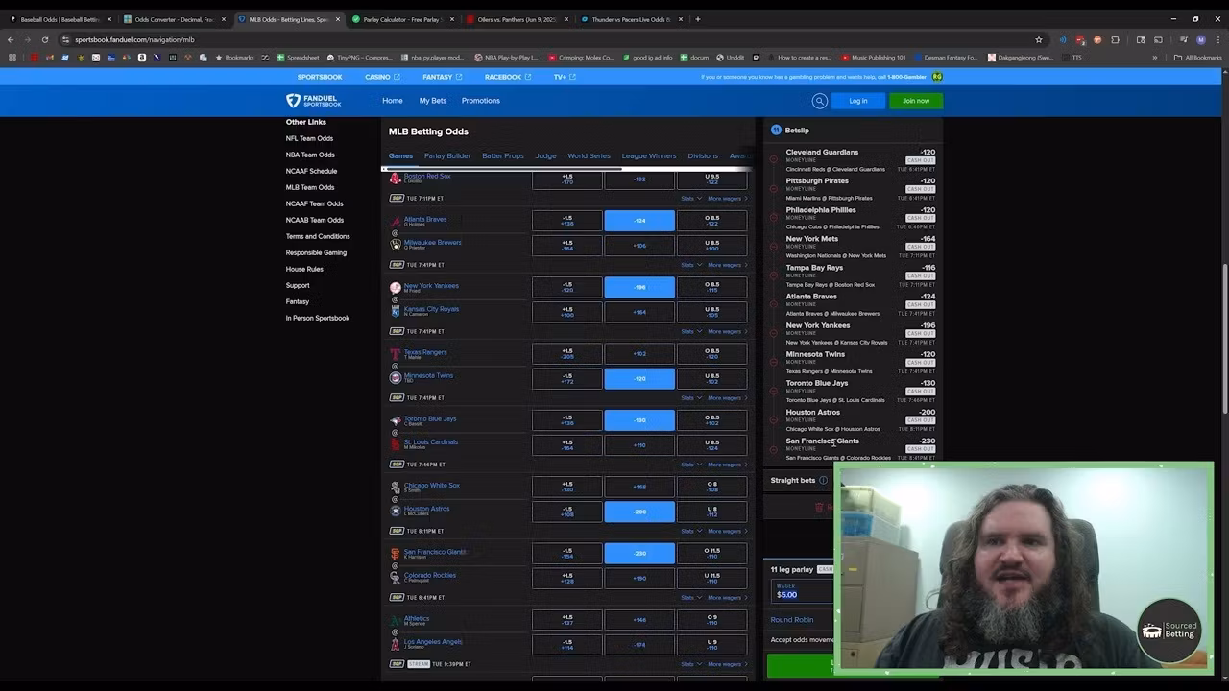The width and height of the screenshot is (1229, 691).
Task: Click the browser reload icon
Action: point(45,39)
